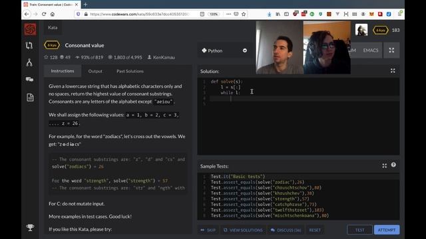Image resolution: width=426 pixels, height=239 pixels.
Task: Open the kata practice sidebar icon
Action: pos(29,46)
